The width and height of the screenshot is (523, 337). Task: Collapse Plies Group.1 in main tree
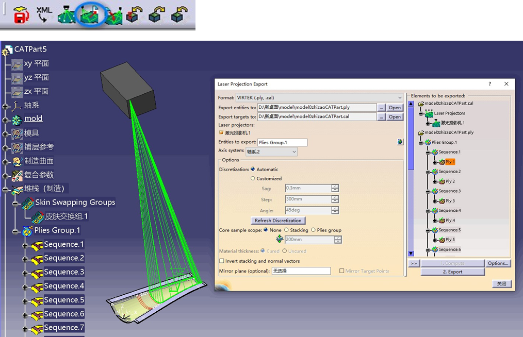coord(15,231)
